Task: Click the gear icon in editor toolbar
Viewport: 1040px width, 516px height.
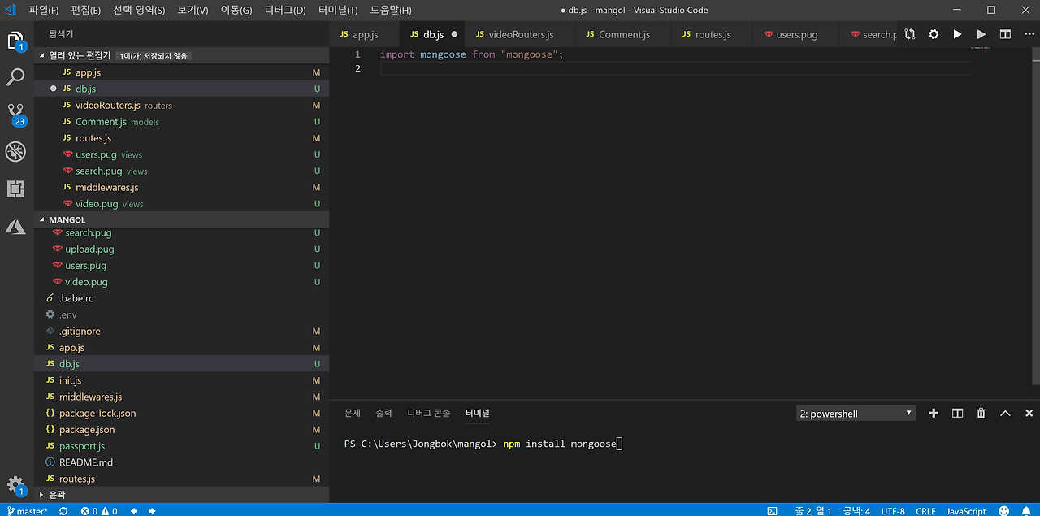Action: 934,34
